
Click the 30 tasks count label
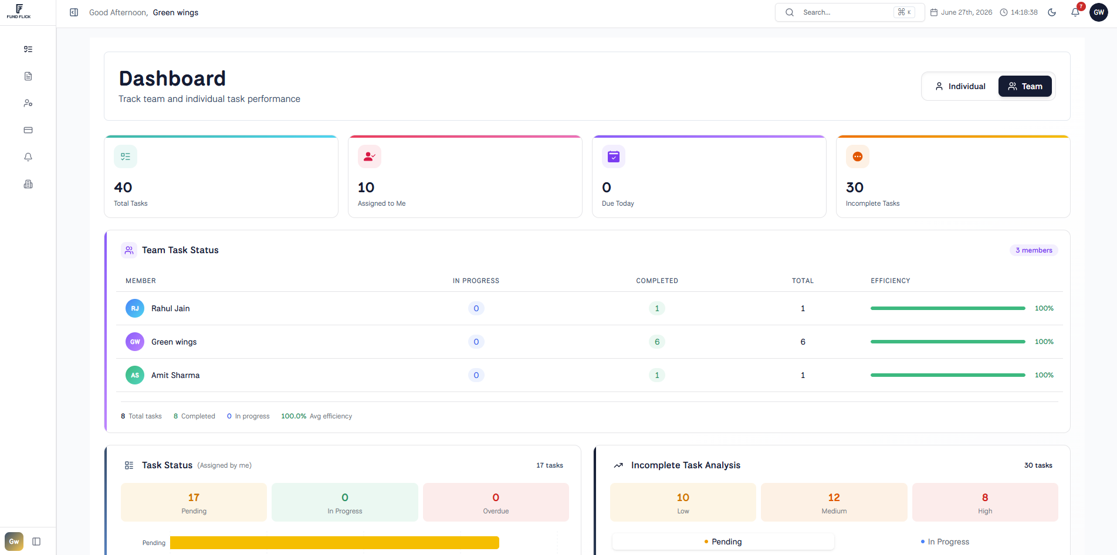(1038, 465)
